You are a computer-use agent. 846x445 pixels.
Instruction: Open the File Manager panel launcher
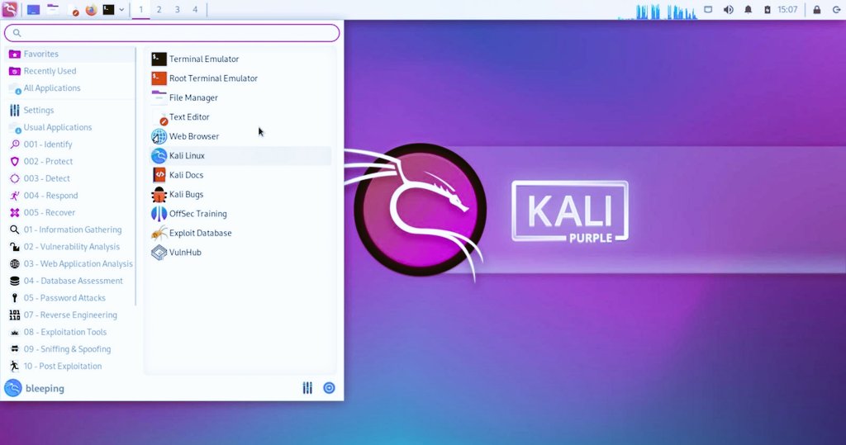point(52,10)
